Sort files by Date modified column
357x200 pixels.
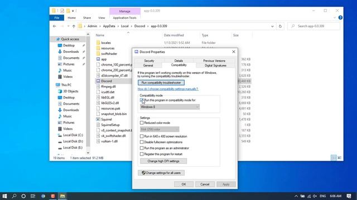tap(173, 36)
